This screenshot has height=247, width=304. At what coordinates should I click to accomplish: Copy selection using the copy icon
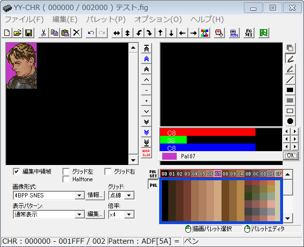[54, 33]
